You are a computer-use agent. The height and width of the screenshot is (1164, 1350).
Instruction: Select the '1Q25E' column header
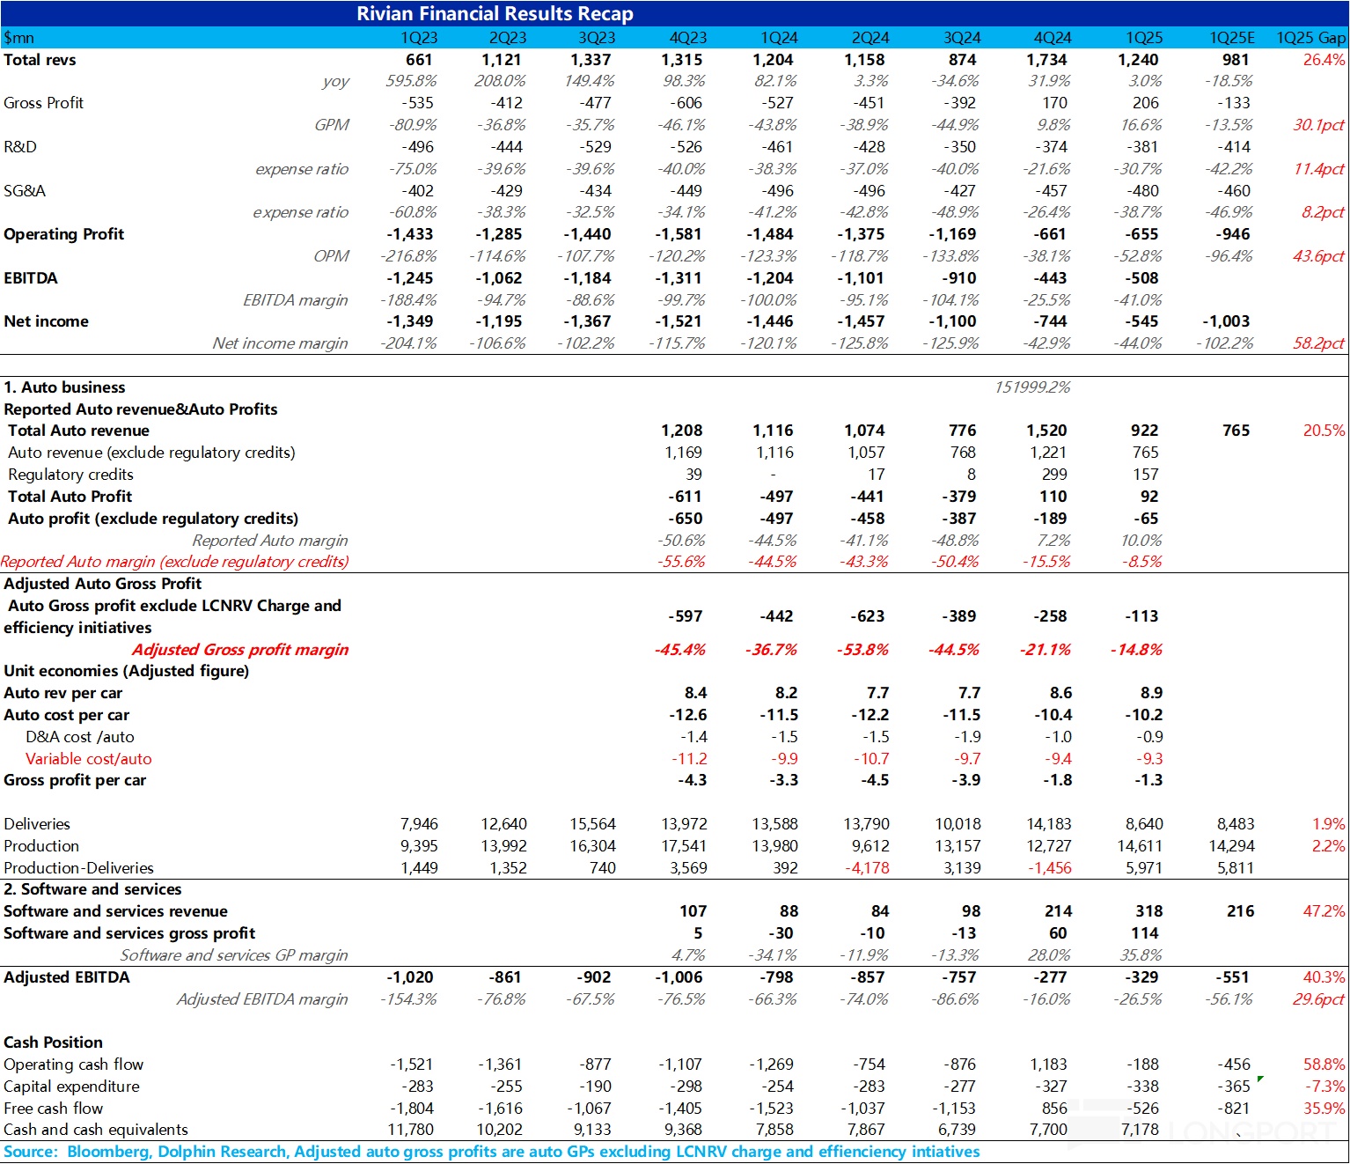point(1232,38)
